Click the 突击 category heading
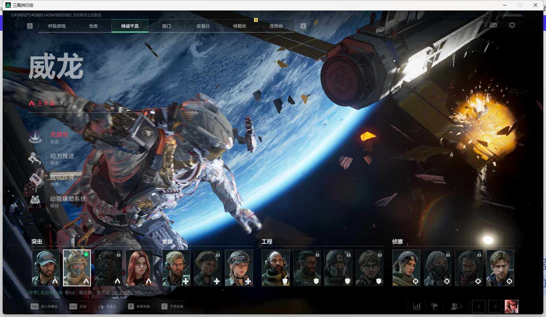Image resolution: width=546 pixels, height=317 pixels. pyautogui.click(x=37, y=242)
